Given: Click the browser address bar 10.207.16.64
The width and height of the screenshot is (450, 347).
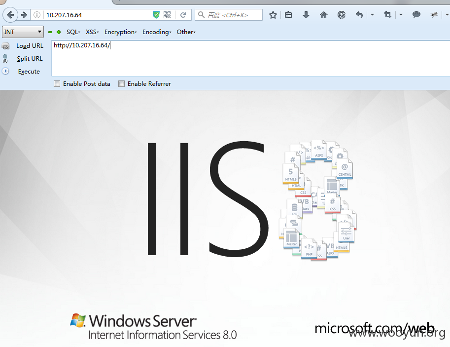Looking at the screenshot, I should [x=98, y=15].
